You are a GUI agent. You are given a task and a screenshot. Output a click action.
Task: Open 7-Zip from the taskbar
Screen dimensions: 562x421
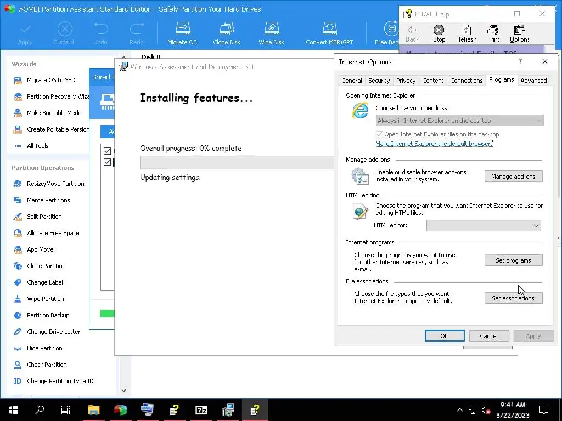click(x=201, y=409)
